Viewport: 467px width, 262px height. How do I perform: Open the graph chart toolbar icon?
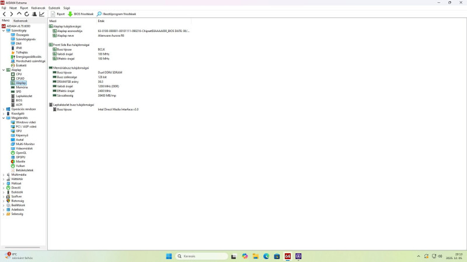point(41,14)
